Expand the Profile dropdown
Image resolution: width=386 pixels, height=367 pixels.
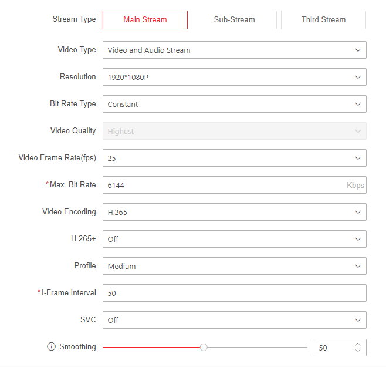pyautogui.click(x=234, y=266)
